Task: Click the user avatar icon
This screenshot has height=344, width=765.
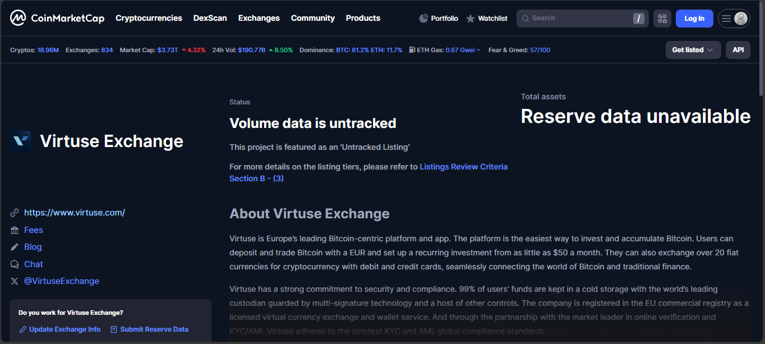Action: (741, 19)
